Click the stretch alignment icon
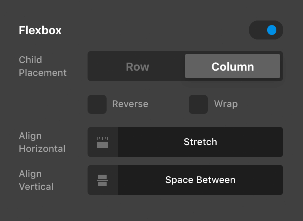The width and height of the screenshot is (303, 221). [x=102, y=142]
